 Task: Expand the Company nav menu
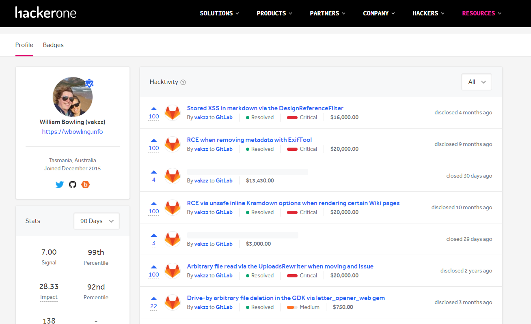point(379,13)
